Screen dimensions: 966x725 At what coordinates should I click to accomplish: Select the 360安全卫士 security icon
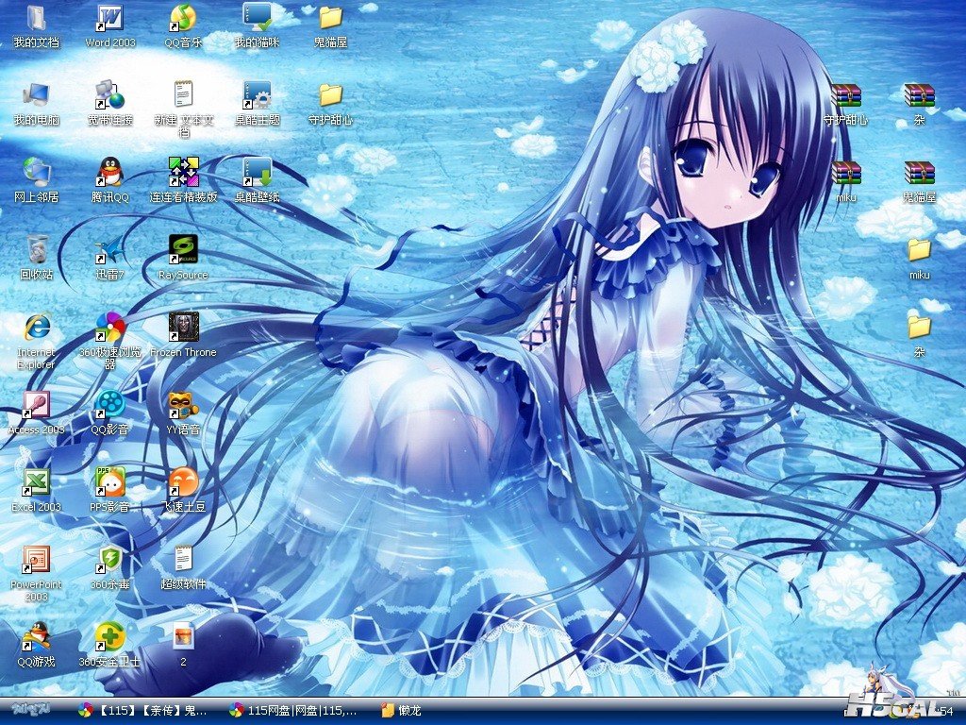[x=110, y=637]
